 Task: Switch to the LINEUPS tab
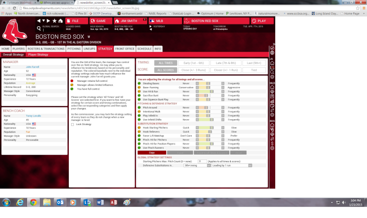coord(89,49)
